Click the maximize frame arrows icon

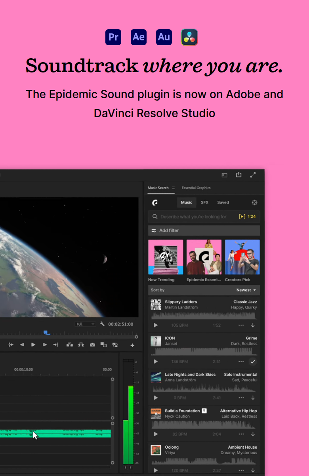(x=253, y=175)
